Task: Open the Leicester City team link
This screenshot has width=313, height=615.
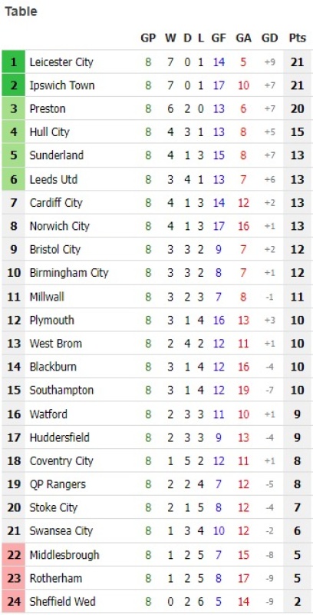Action: 61,62
